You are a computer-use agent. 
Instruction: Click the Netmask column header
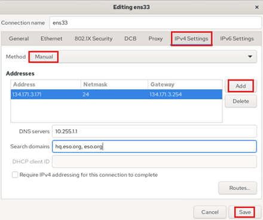pyautogui.click(x=114, y=84)
